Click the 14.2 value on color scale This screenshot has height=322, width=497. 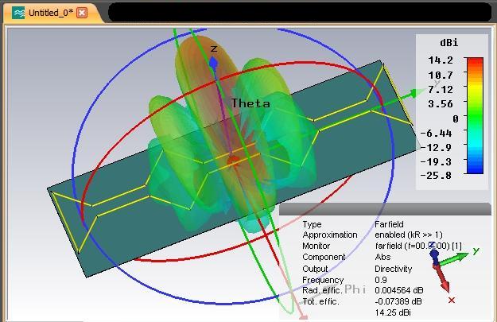tap(441, 60)
